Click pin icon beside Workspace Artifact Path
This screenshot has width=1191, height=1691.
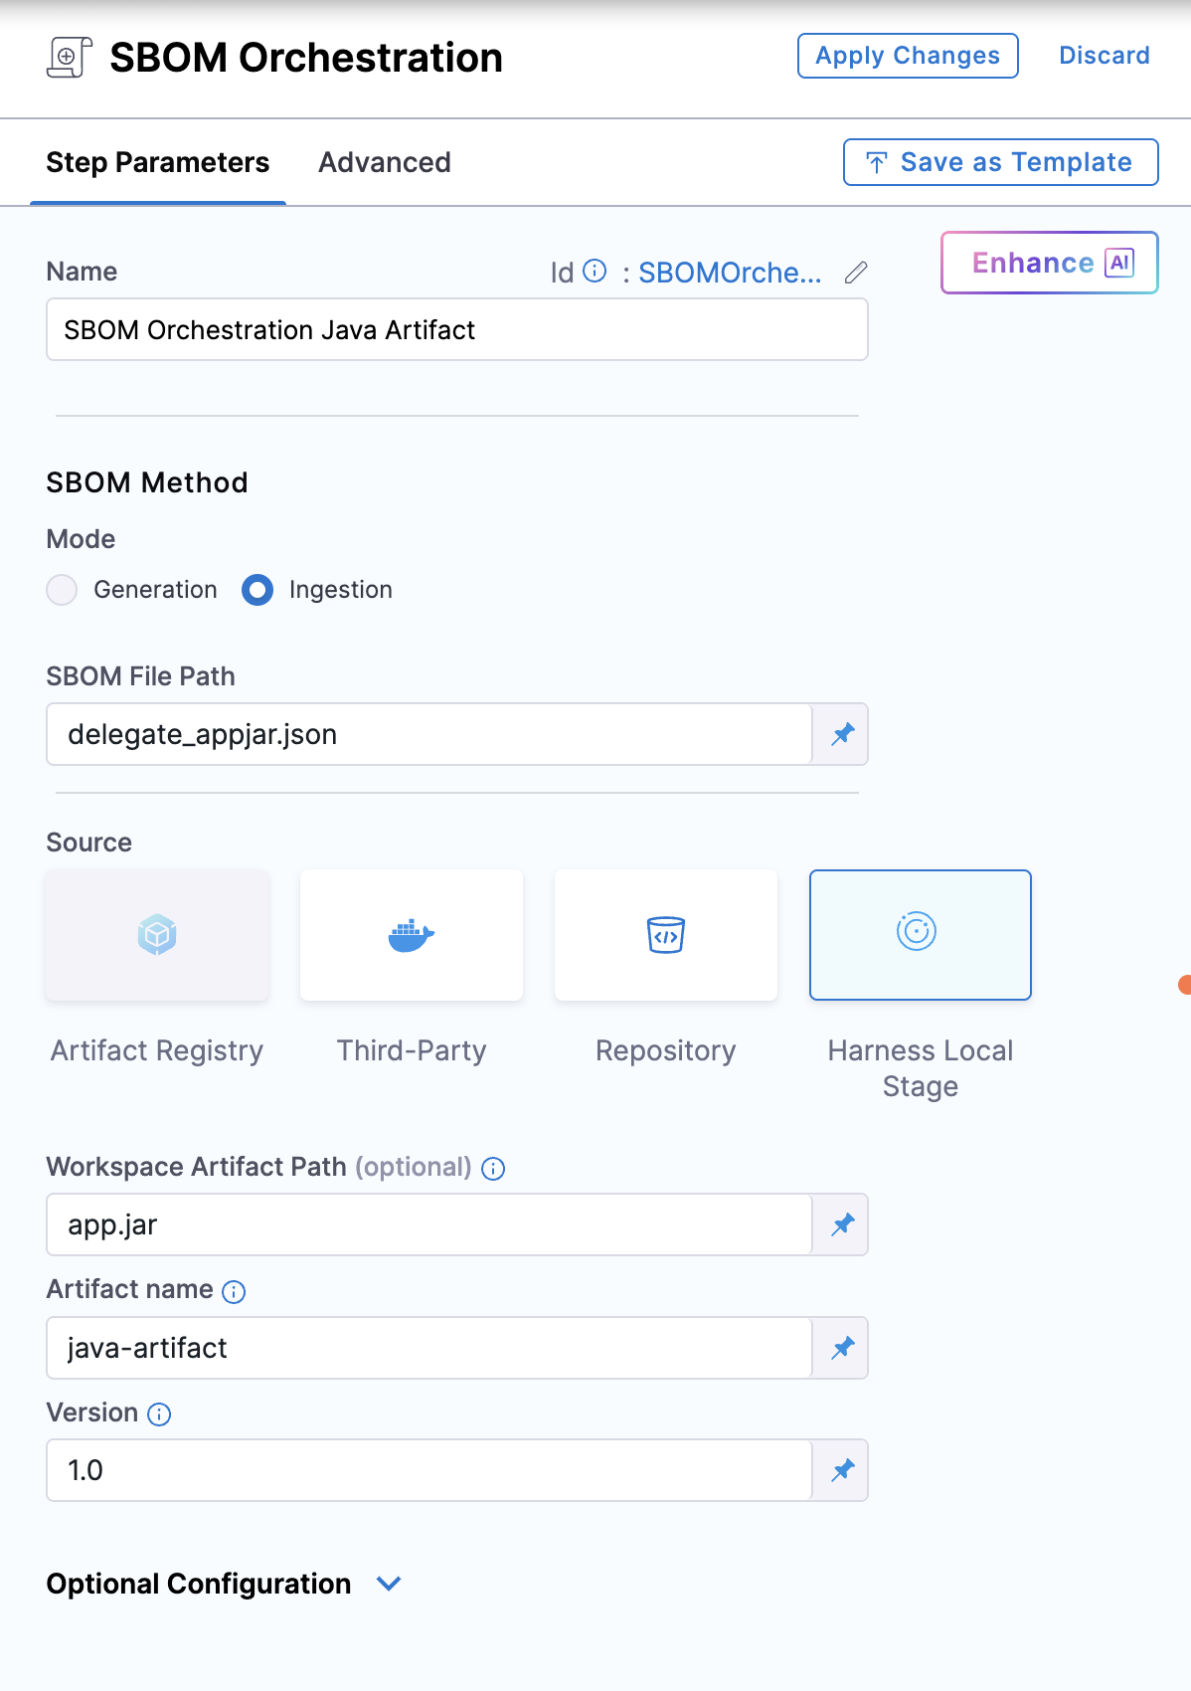point(843,1224)
